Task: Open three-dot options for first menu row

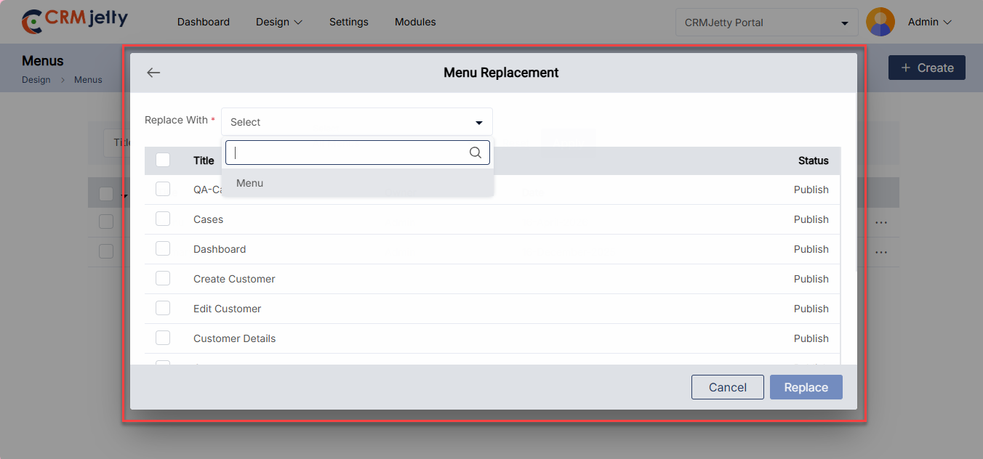Action: (881, 222)
